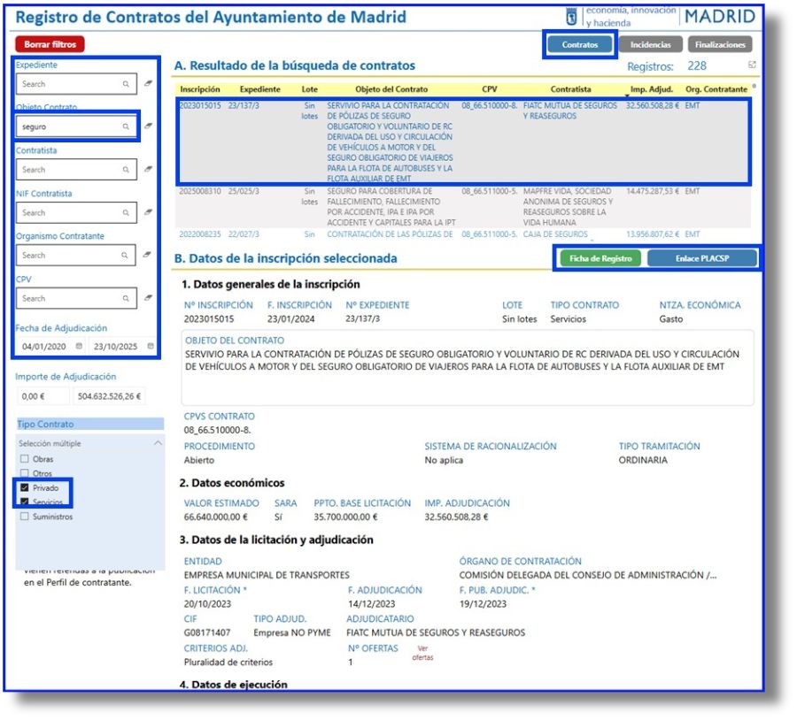This screenshot has width=797, height=720.
Task: Clear the Organismo Contratante filter eraser icon
Action: (x=147, y=254)
